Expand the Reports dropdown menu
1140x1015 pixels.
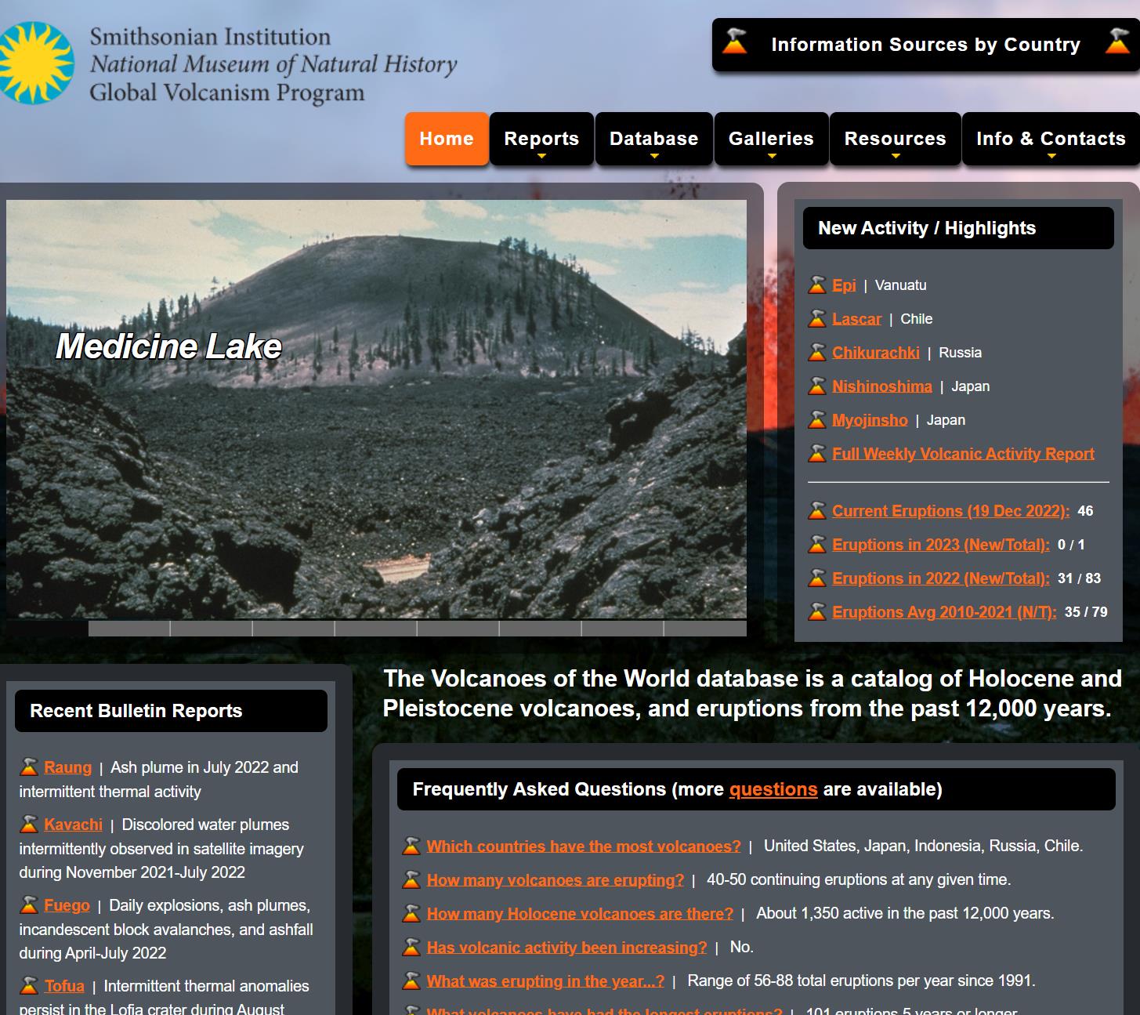541,140
